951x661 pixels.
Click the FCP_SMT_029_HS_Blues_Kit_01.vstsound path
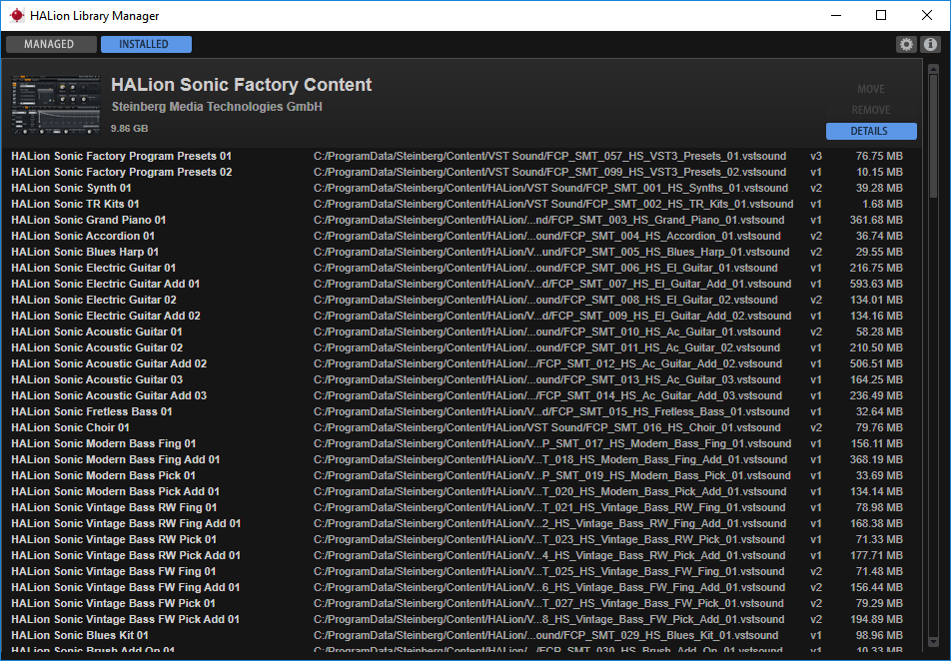pyautogui.click(x=545, y=635)
